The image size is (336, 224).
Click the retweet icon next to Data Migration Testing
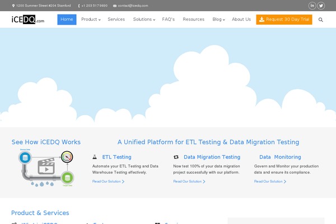176,157
